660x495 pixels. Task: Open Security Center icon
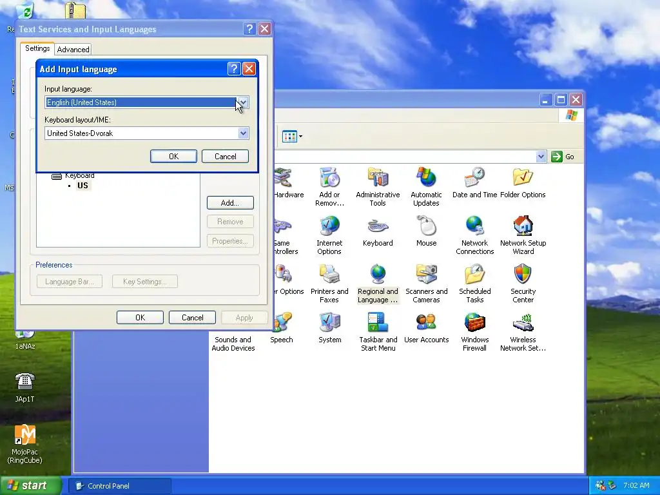coord(523,284)
